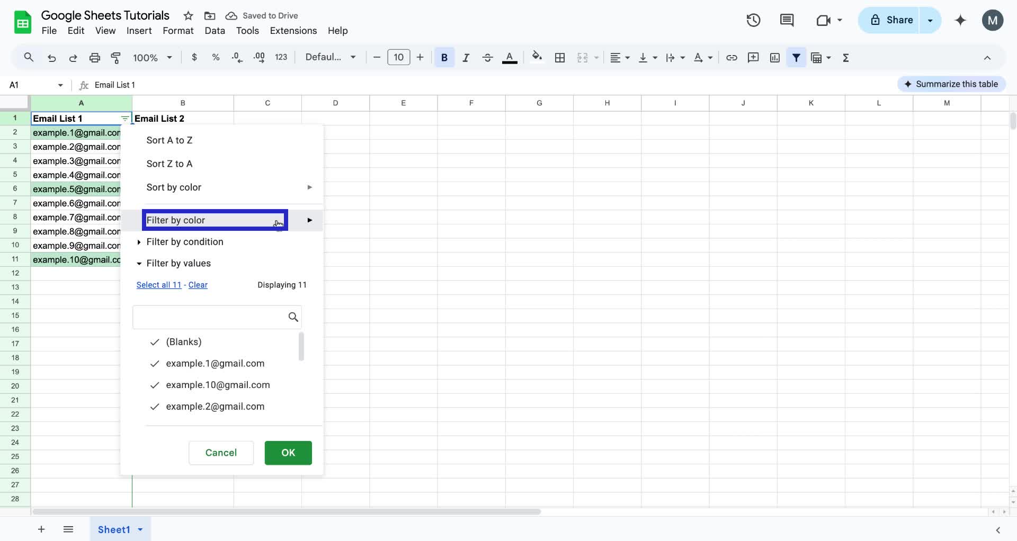The width and height of the screenshot is (1017, 541).
Task: Select the paint format tool
Action: 116,57
